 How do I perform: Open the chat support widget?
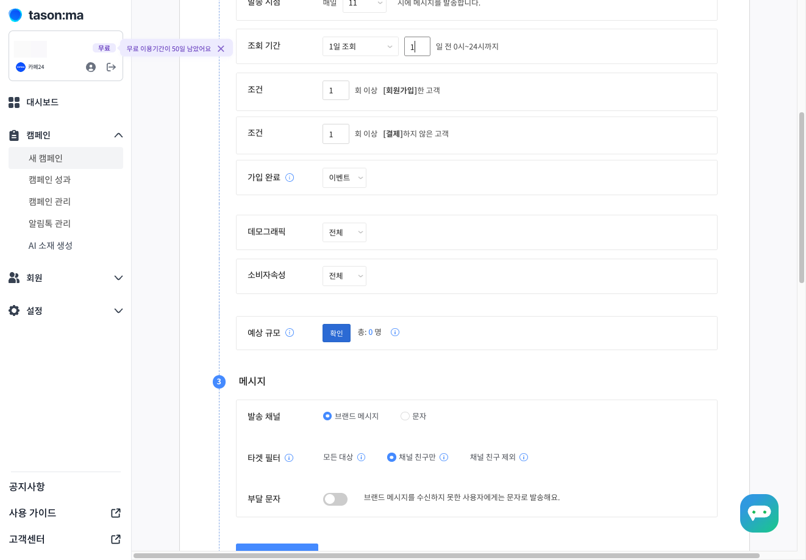759,513
